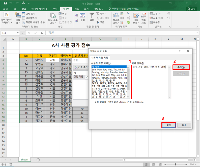This screenshot has width=200, height=167.
Task: Click the new sheet plus icon
Action: click(x=38, y=160)
